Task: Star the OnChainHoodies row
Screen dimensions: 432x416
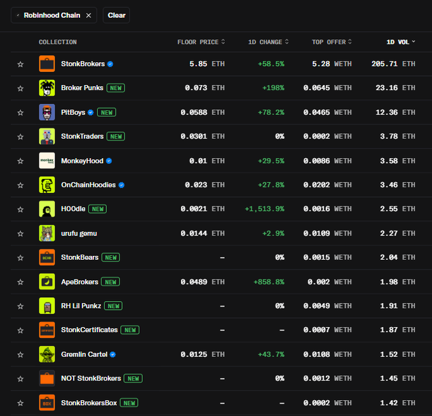Action: click(20, 185)
